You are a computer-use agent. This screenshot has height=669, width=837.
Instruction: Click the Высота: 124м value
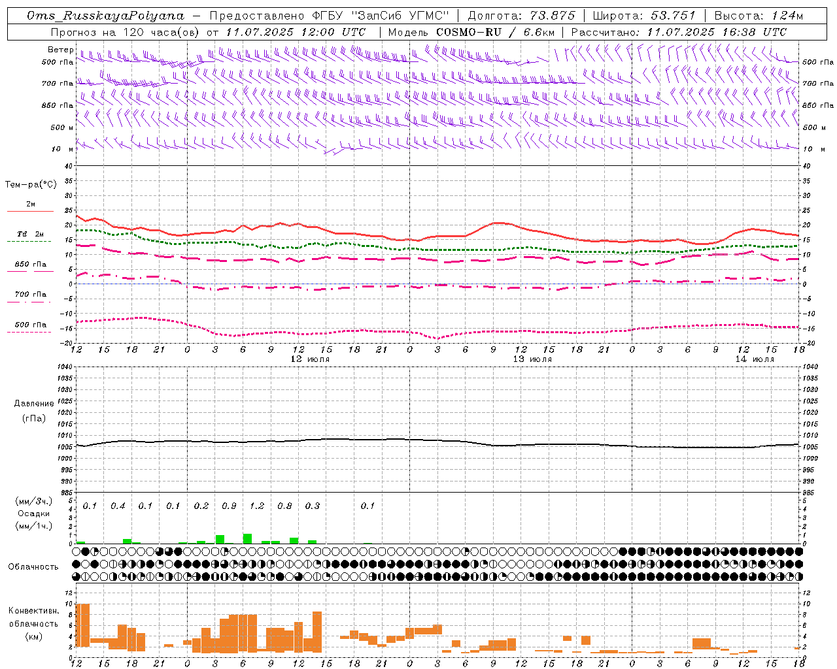[x=759, y=16]
